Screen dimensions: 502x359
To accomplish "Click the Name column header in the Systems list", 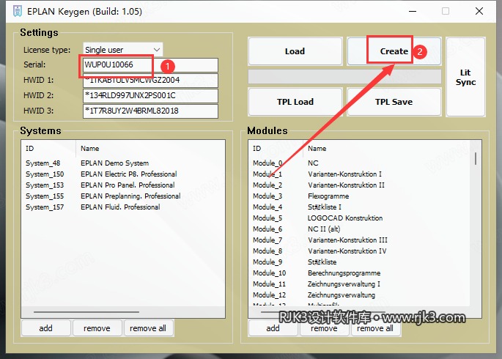I will point(150,149).
